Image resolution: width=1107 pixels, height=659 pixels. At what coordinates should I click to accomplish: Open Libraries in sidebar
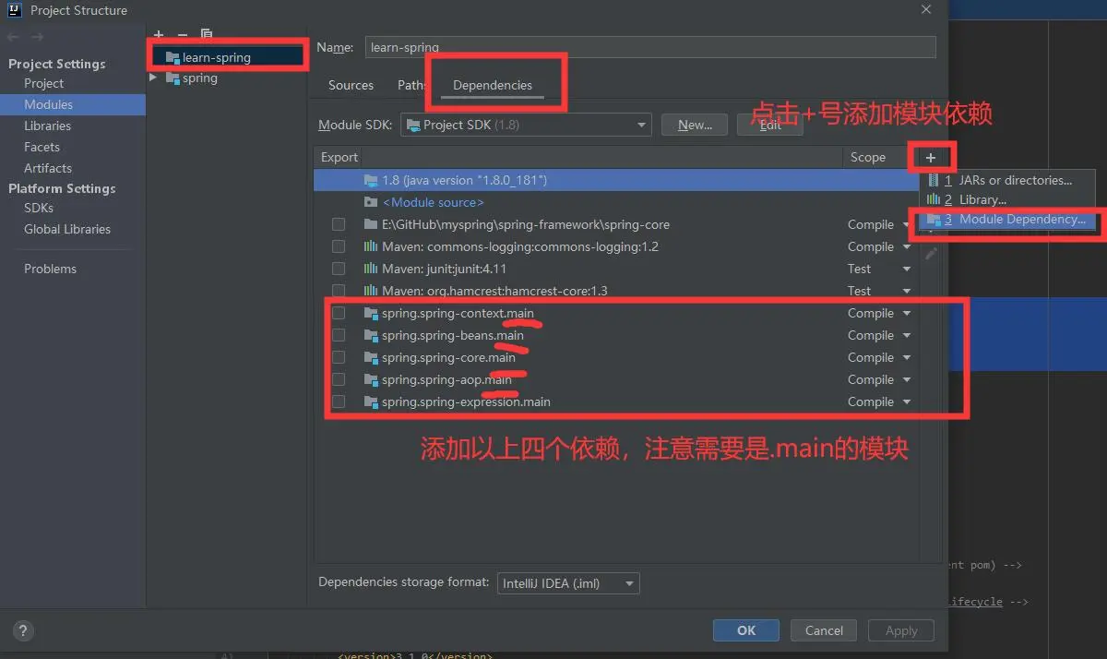point(47,126)
